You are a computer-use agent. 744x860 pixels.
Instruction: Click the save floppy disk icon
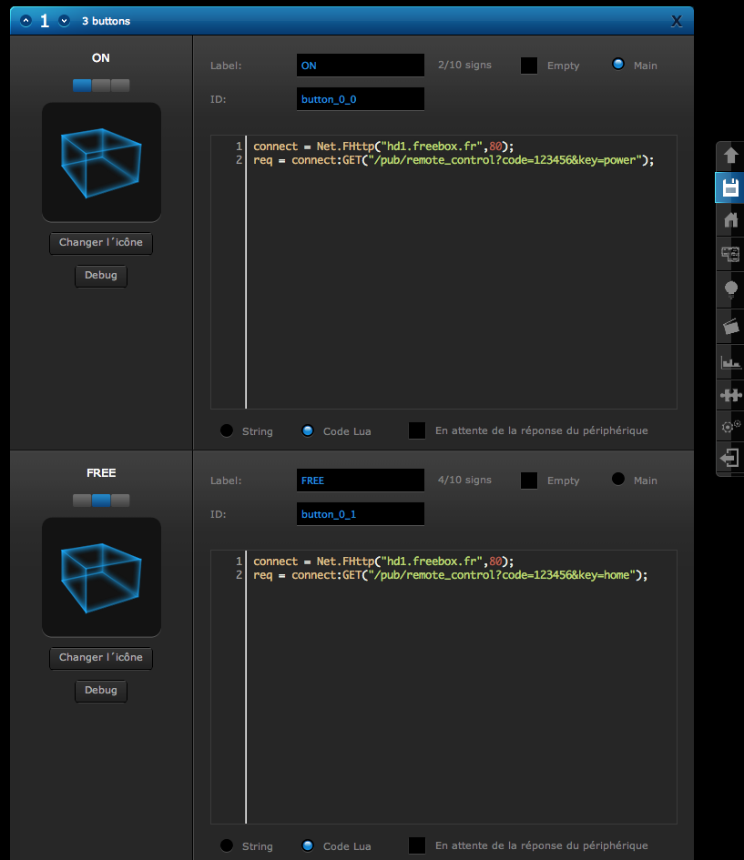729,187
